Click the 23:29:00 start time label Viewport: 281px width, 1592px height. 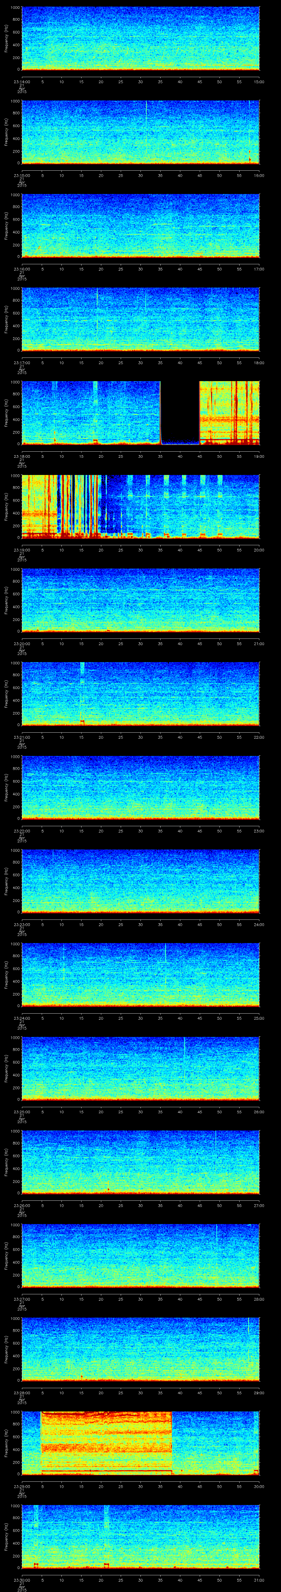pyautogui.click(x=22, y=1486)
